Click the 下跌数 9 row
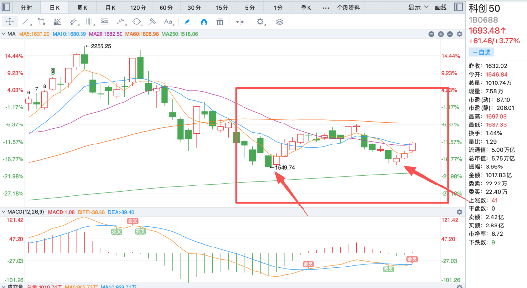 (x=482, y=242)
